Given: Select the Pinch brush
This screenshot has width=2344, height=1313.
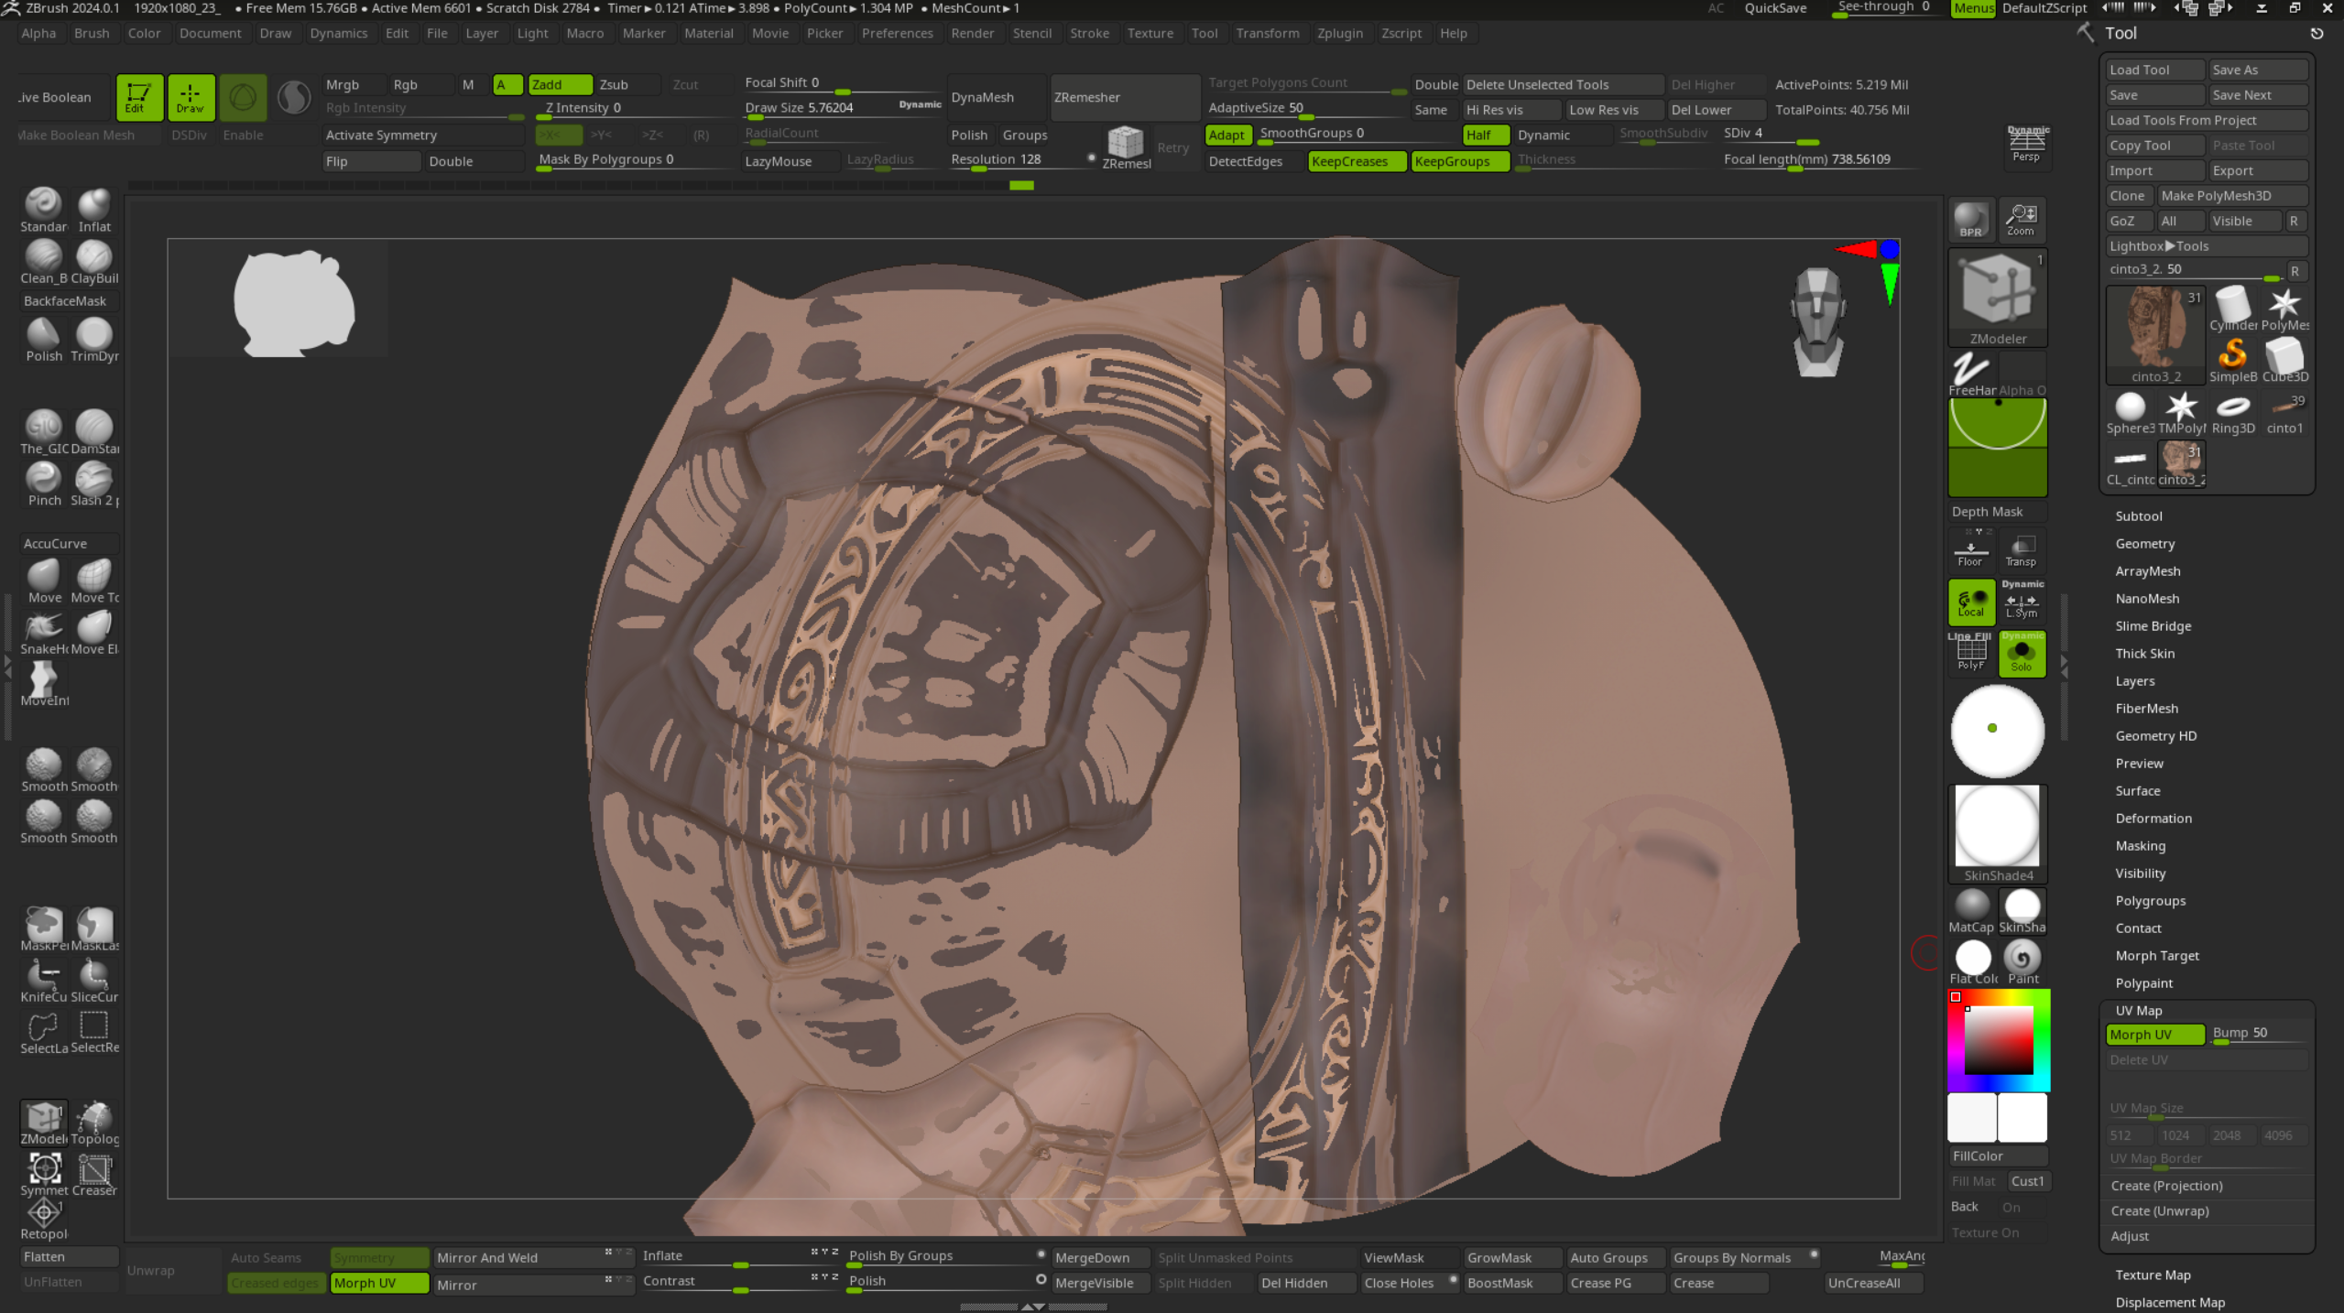Looking at the screenshot, I should 43,479.
